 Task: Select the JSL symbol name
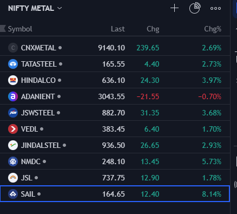27,178
